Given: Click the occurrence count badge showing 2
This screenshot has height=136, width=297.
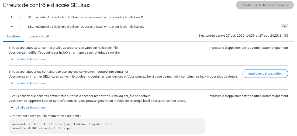Looking at the screenshot, I should (x=284, y=26).
